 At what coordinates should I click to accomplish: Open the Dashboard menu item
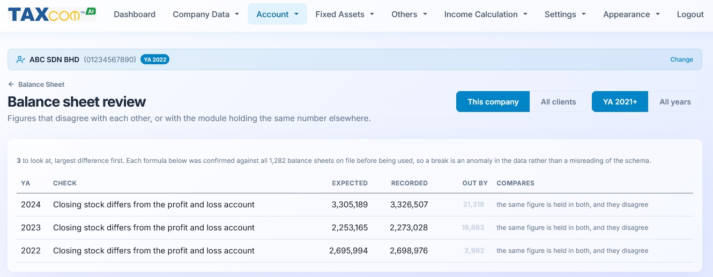click(135, 14)
